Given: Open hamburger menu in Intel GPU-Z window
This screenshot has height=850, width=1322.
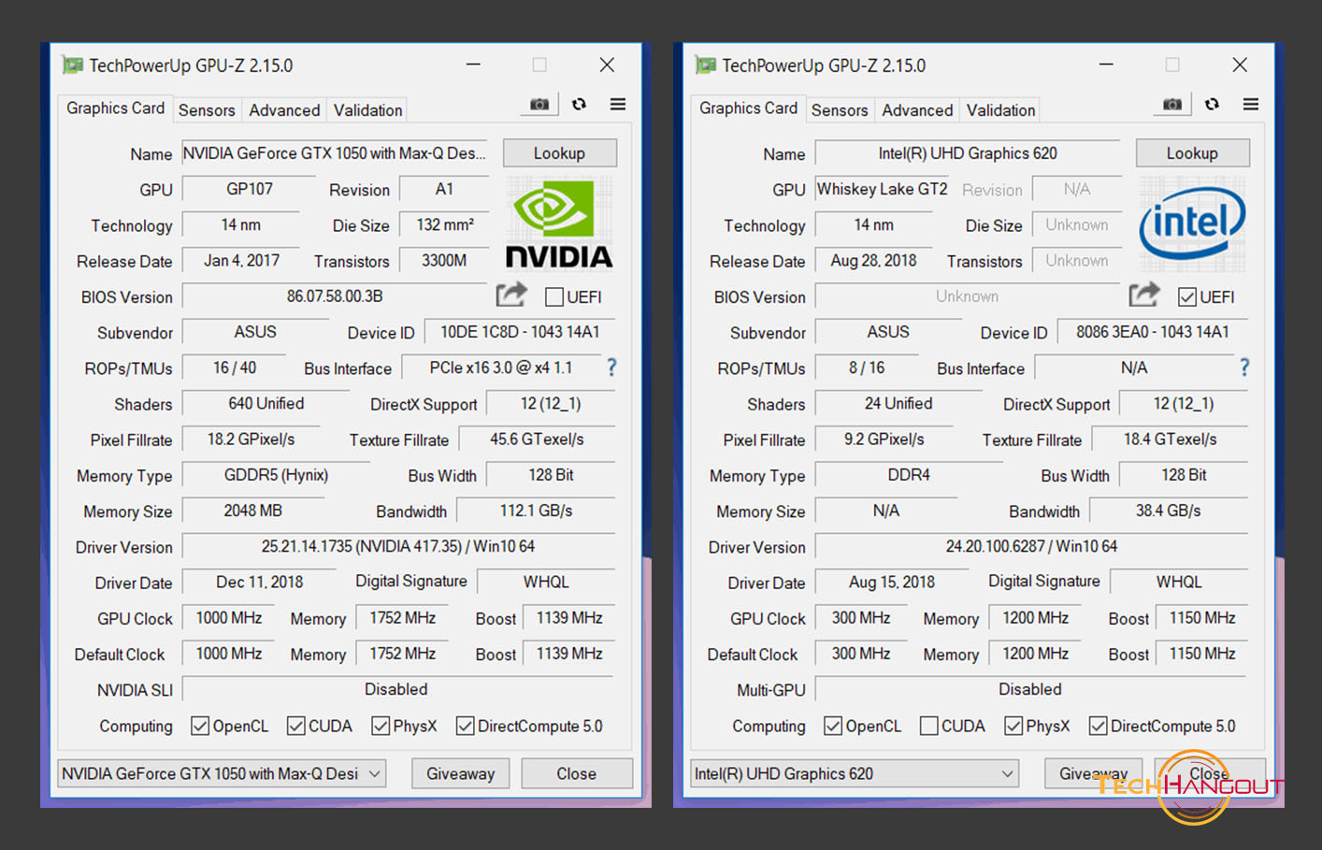Looking at the screenshot, I should click(1251, 105).
